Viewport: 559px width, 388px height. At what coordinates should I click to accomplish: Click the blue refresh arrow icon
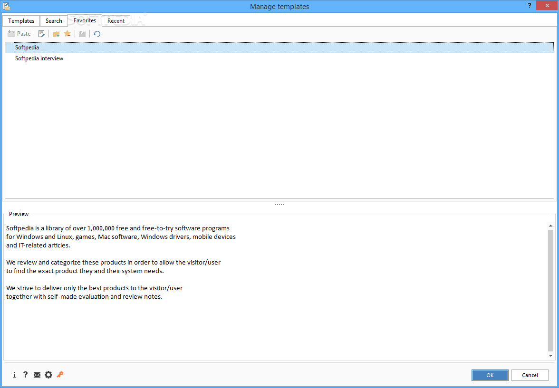96,34
